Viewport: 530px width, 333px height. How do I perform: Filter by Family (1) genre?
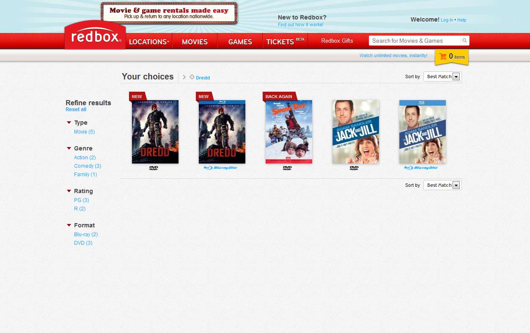[85, 175]
